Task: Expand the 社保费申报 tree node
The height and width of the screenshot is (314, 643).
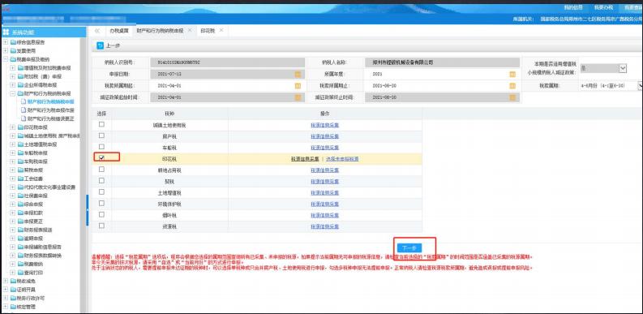Action: (x=13, y=196)
